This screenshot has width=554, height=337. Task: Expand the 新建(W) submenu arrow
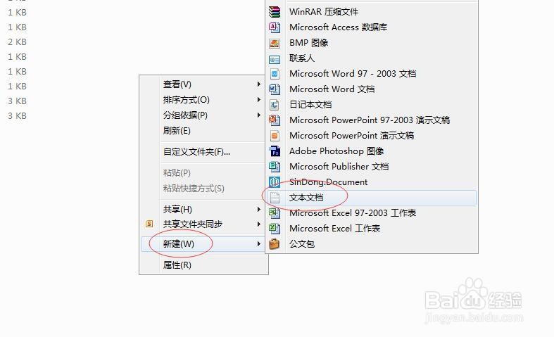pyautogui.click(x=259, y=243)
